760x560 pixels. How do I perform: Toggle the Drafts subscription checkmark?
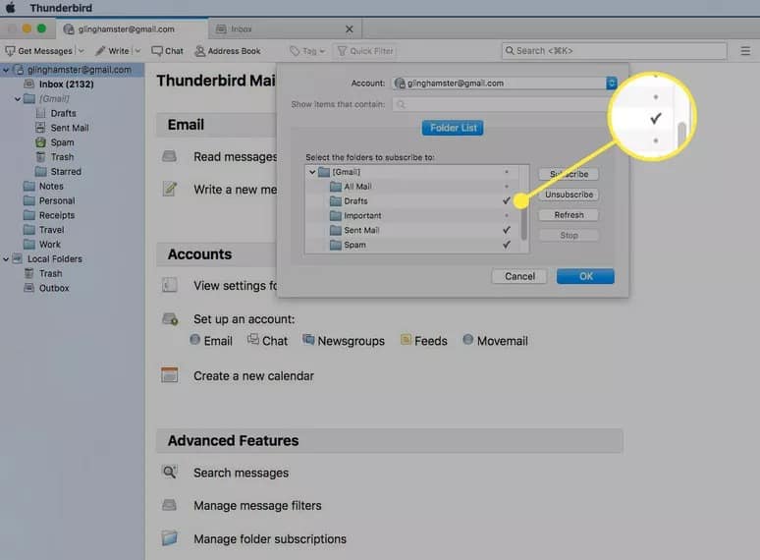click(x=507, y=200)
